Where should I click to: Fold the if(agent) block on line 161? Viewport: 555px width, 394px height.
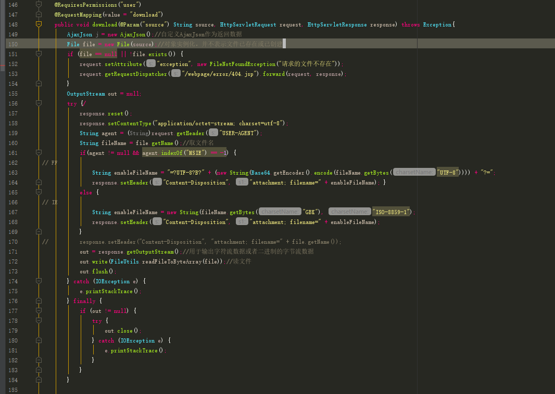pyautogui.click(x=39, y=153)
